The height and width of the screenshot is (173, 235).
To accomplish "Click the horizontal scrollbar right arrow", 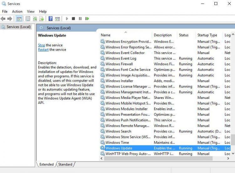I will point(228,159).
